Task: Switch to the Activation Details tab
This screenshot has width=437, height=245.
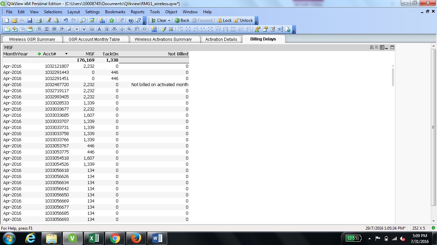Action: pyautogui.click(x=221, y=39)
